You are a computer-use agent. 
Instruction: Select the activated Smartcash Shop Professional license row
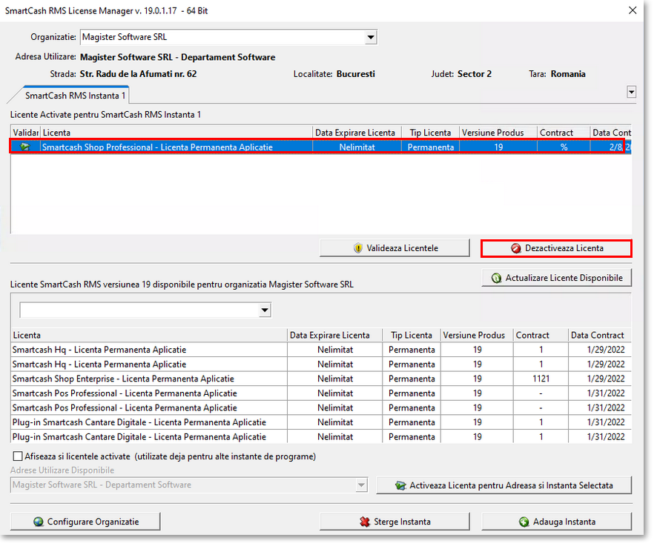click(320, 147)
